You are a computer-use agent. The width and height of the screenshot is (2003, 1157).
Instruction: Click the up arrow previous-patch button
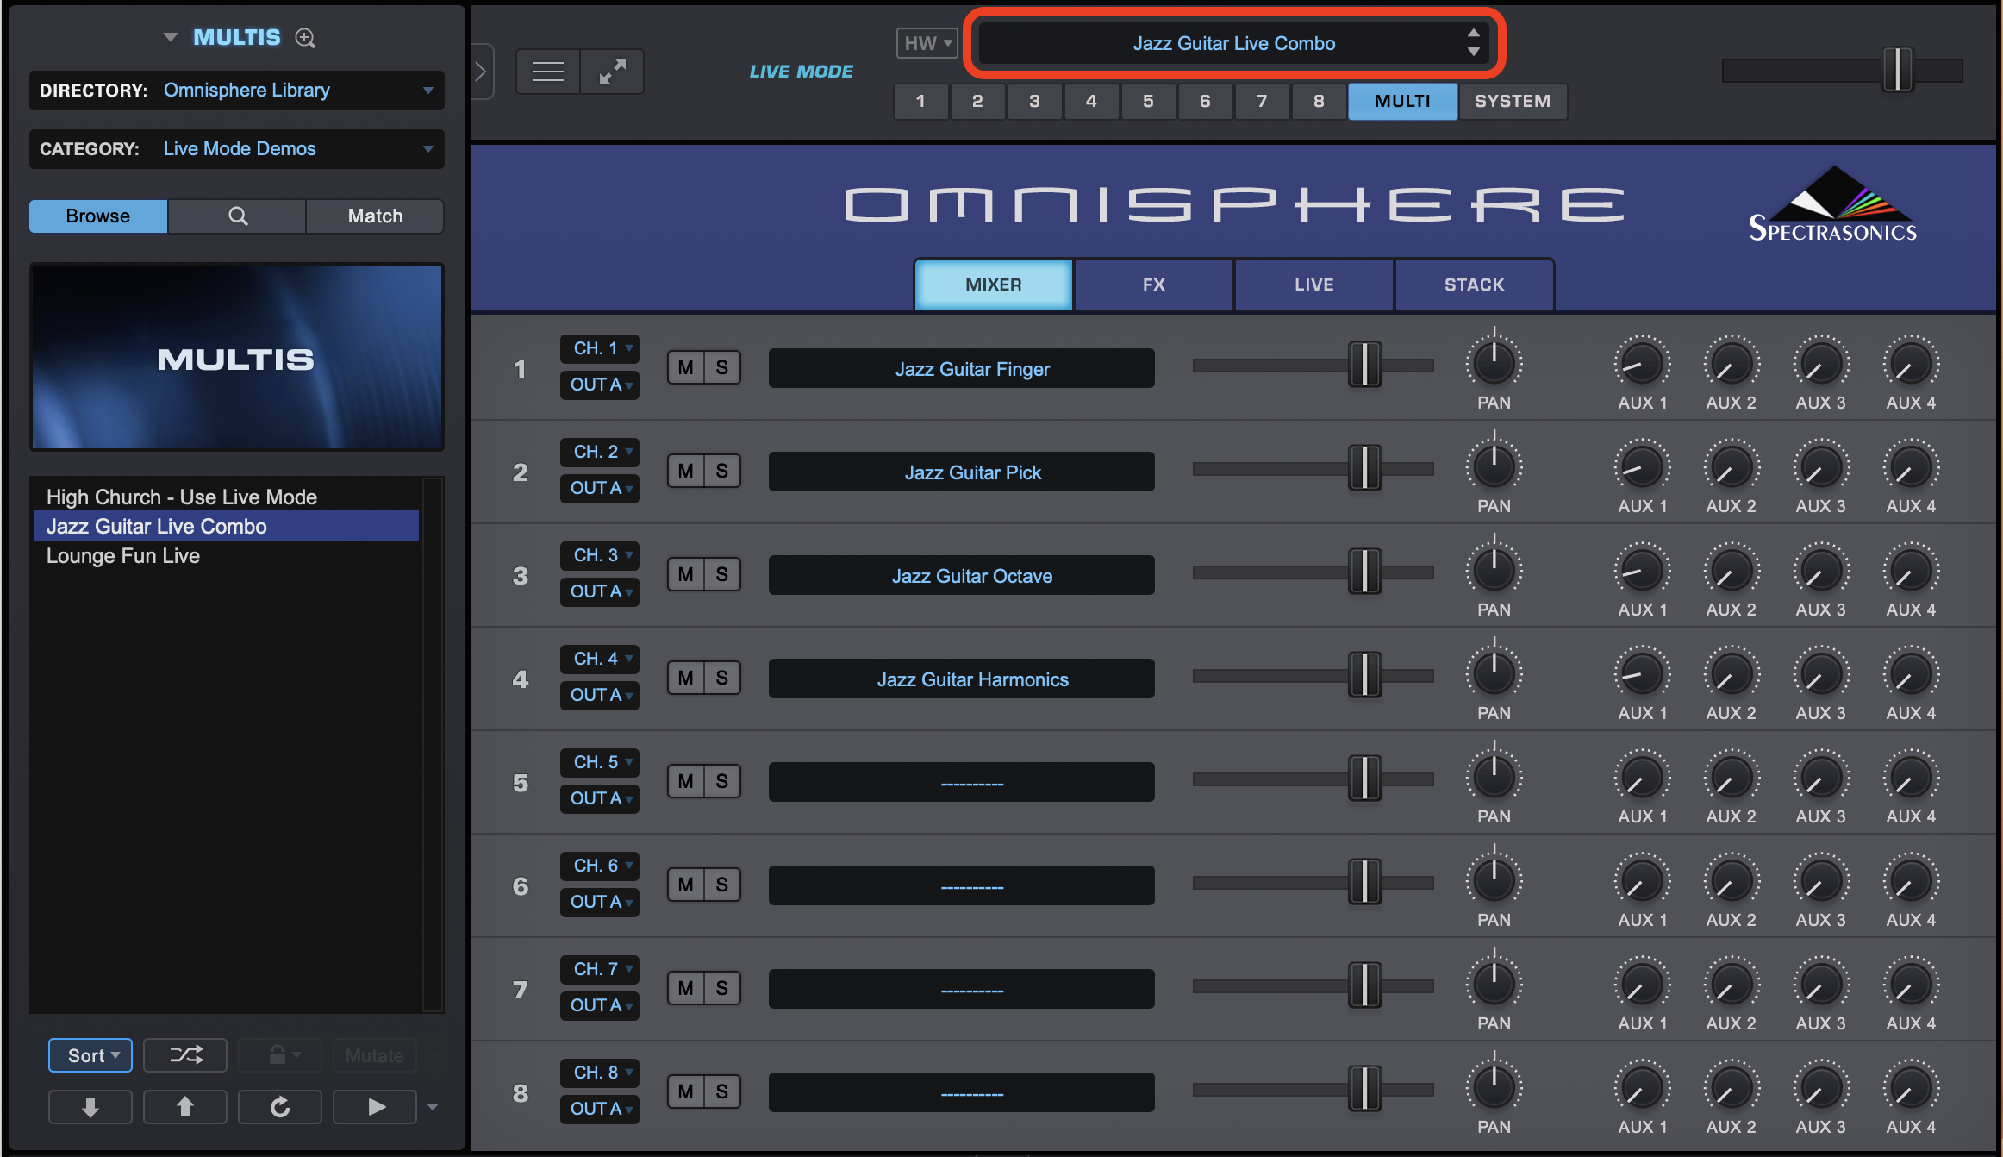(185, 1107)
